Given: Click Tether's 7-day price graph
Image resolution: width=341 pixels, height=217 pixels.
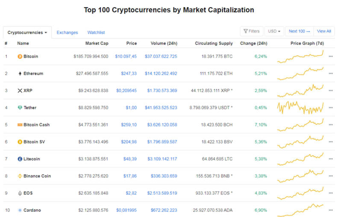Looking at the screenshot, I should [x=300, y=107].
